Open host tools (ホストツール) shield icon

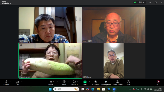coord(96,82)
